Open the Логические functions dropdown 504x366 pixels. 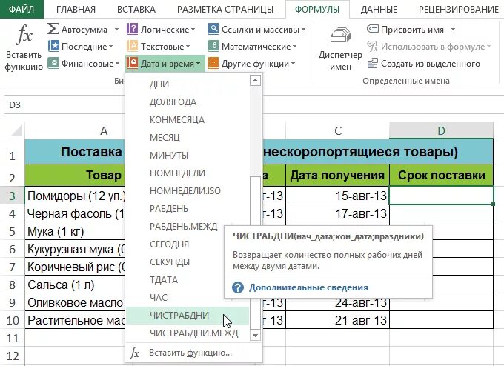click(193, 30)
